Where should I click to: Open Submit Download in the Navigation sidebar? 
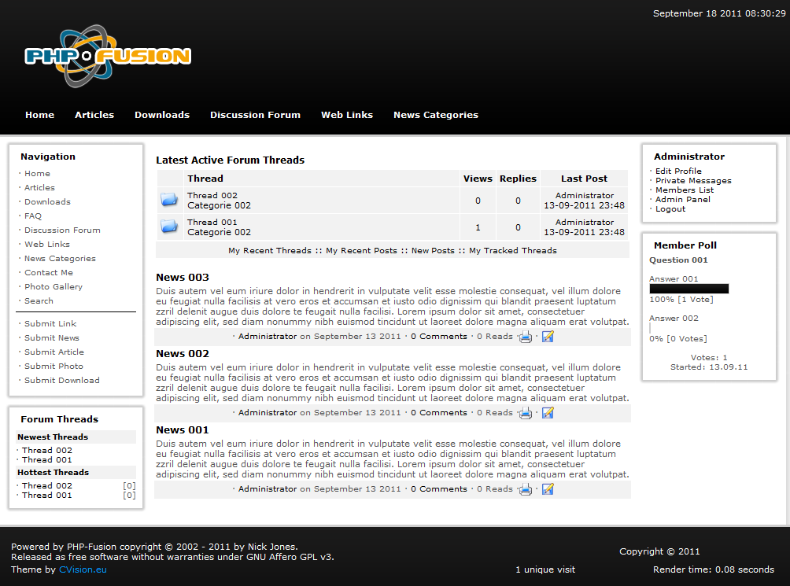point(62,381)
